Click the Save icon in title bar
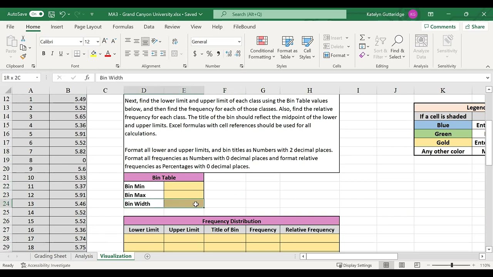 pos(52,14)
